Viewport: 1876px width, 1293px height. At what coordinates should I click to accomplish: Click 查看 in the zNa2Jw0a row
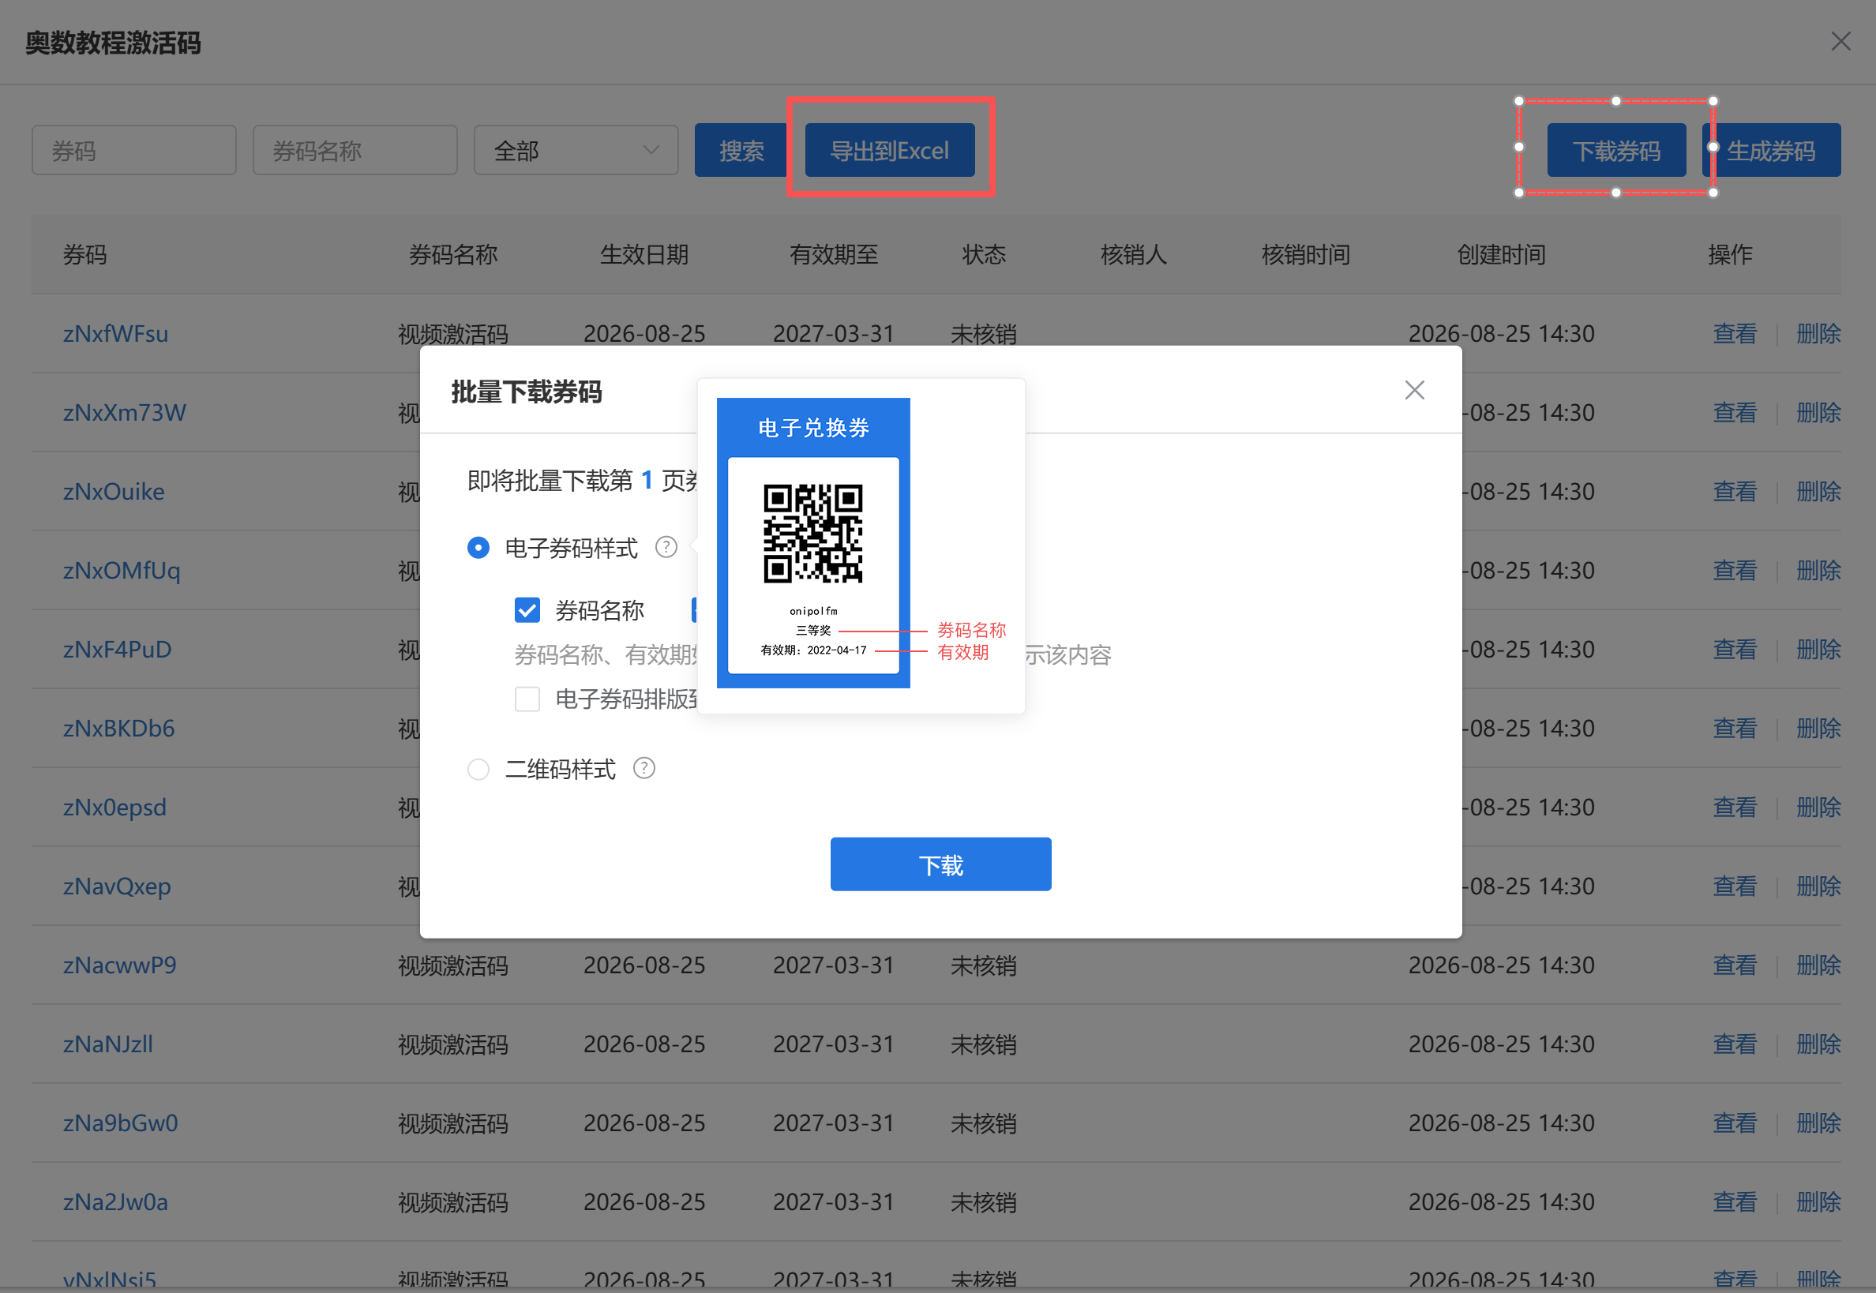(1734, 1202)
